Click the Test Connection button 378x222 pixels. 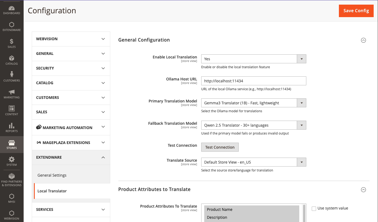[x=220, y=147]
